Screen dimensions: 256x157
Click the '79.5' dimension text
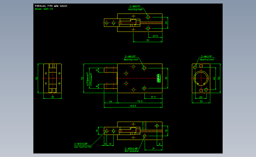(140, 101)
